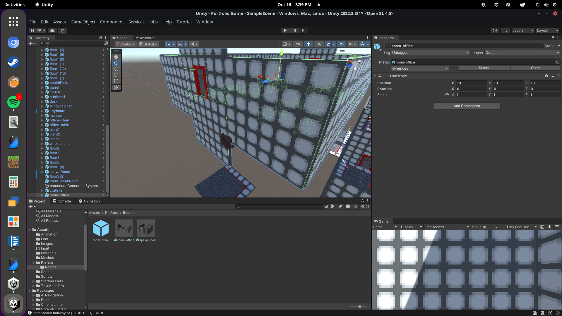This screenshot has height=316, width=562.
Task: Click the prefab Open button
Action: 535,68
